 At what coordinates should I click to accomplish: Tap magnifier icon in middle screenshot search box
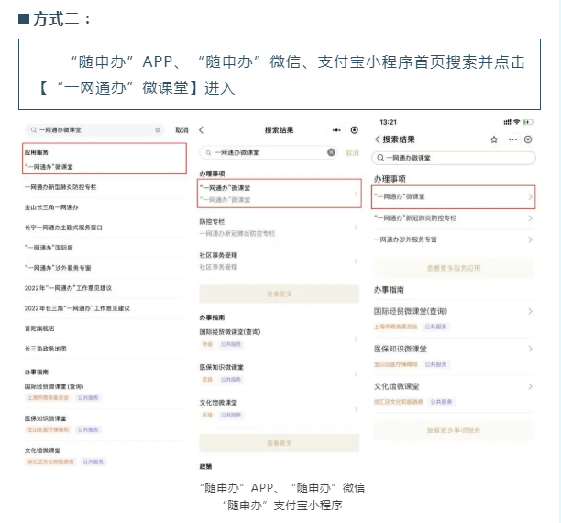click(x=208, y=153)
